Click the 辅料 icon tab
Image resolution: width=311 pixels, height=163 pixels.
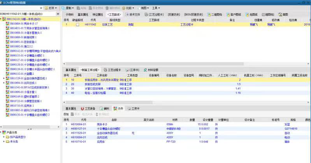(104, 109)
